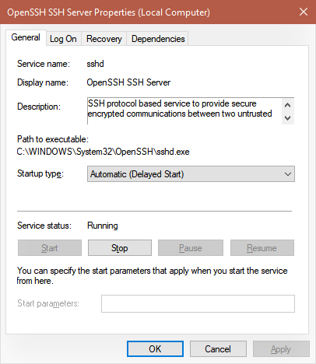Click the disabled Resume button
Viewport: 316px width, 364px height.
(262, 248)
